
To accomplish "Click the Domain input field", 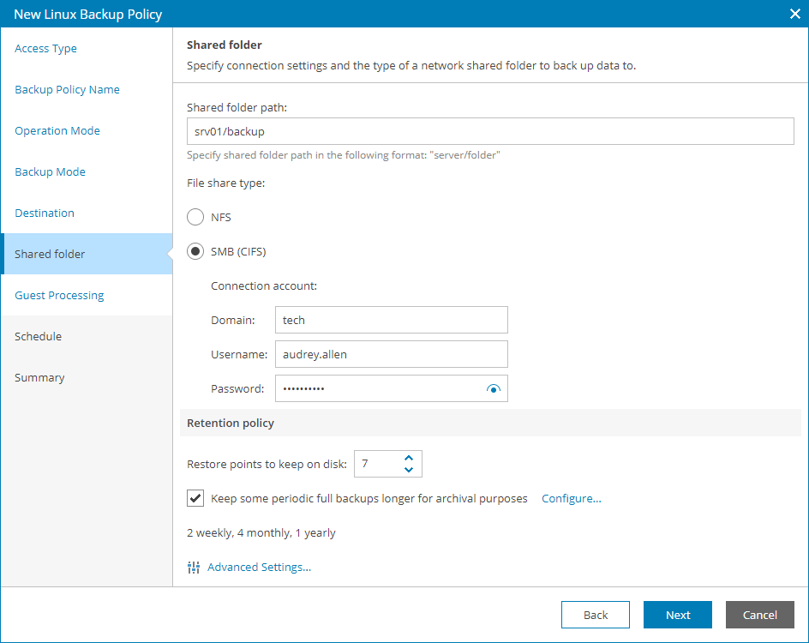I will point(391,320).
